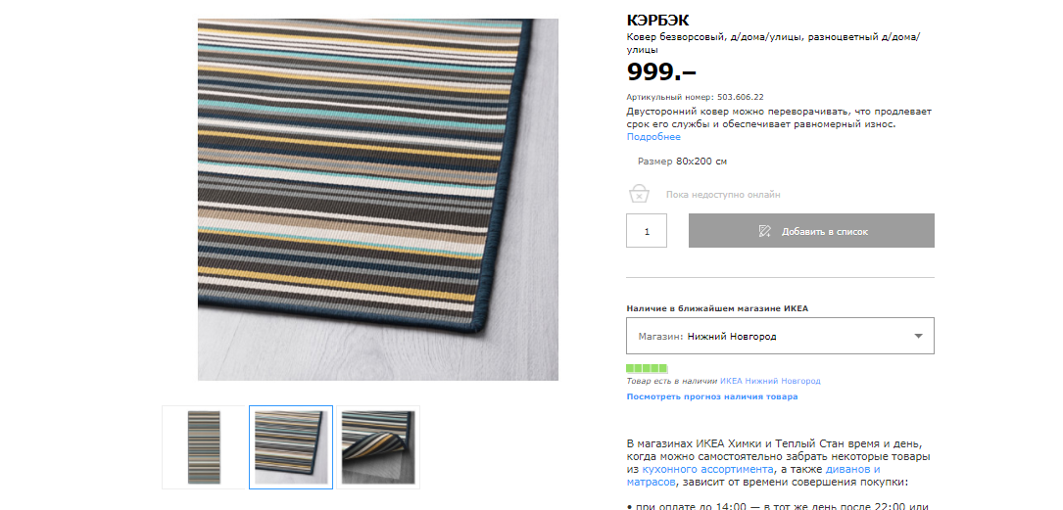Click the Пока недоступно онлайн label
This screenshot has height=510, width=1063.
point(723,195)
